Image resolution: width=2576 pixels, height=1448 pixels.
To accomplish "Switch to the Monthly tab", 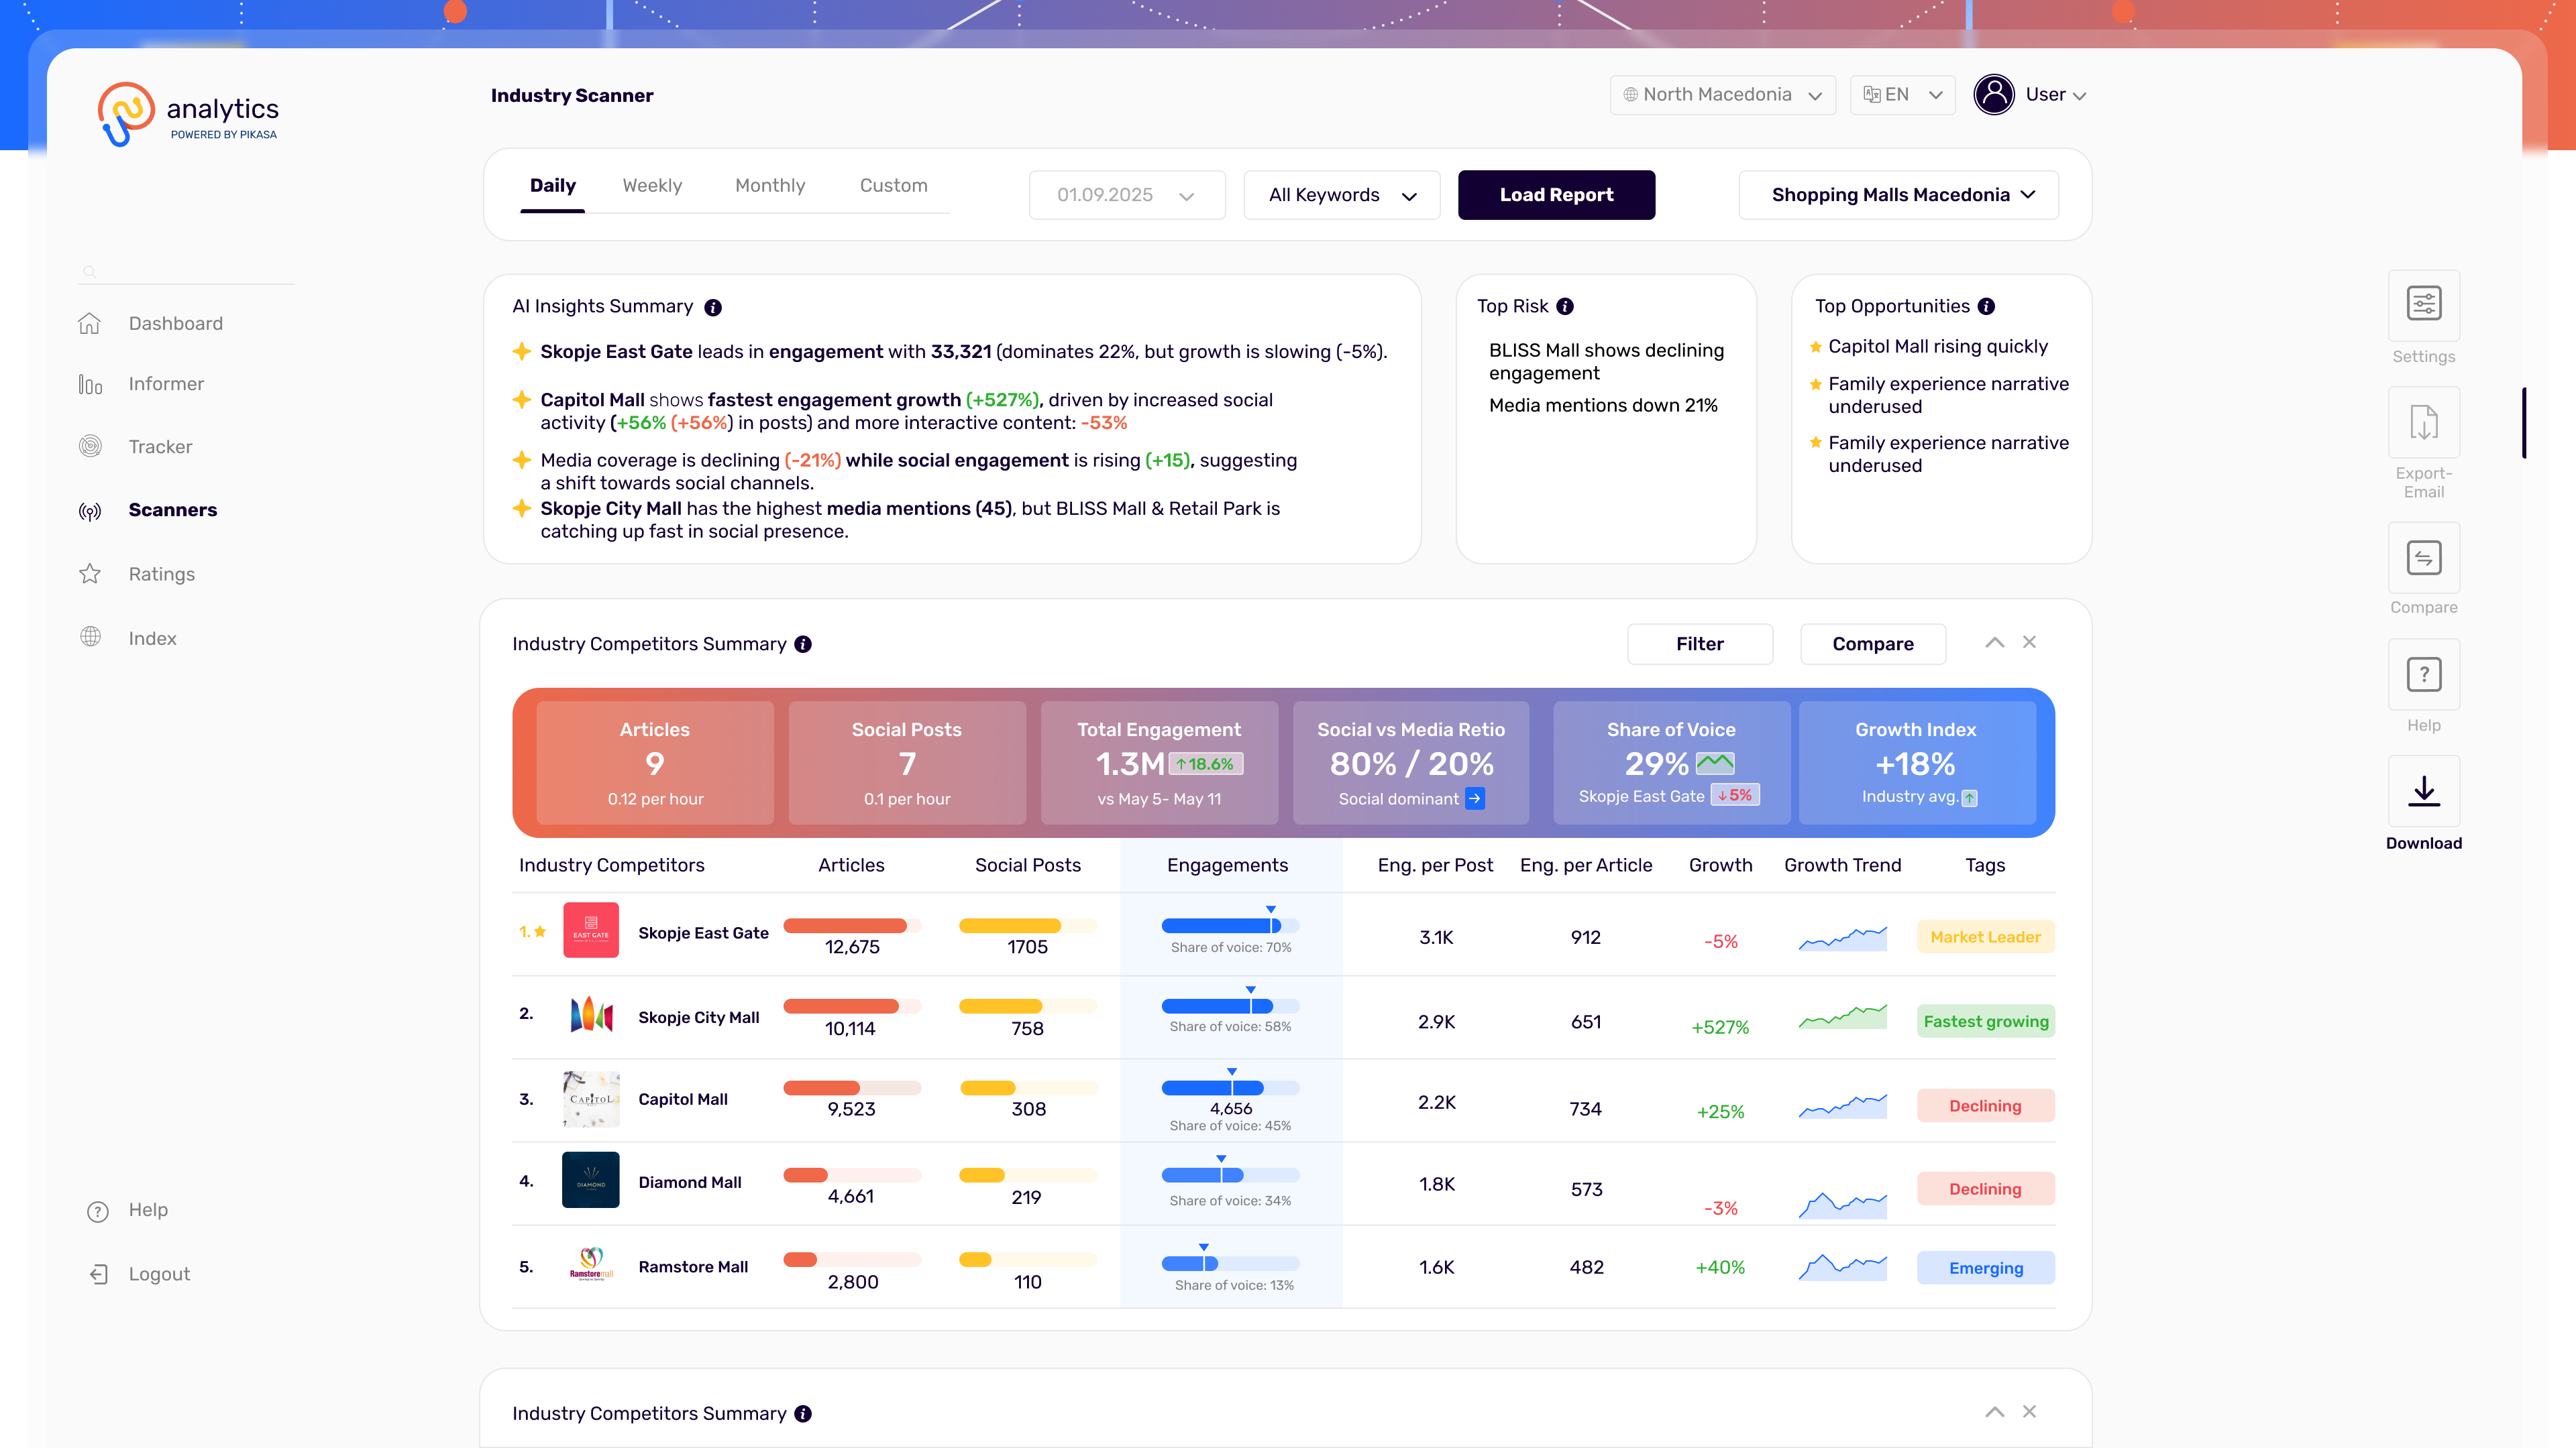I will coord(770,186).
